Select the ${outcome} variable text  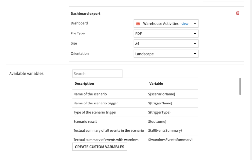pyautogui.click(x=157, y=122)
